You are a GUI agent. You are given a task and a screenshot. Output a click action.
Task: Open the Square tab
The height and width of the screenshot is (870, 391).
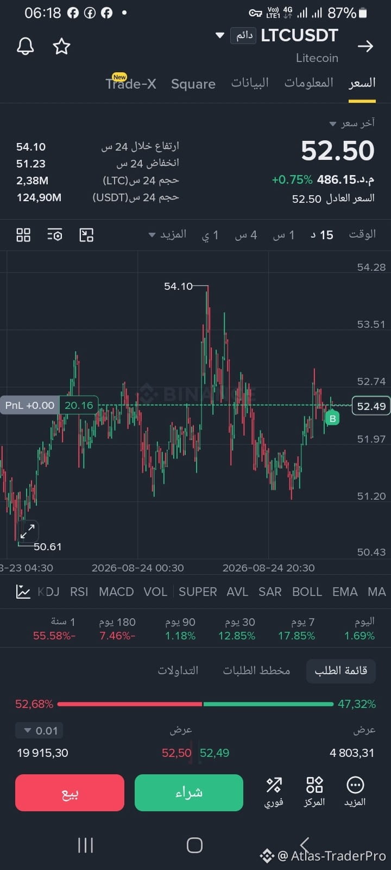pos(193,84)
